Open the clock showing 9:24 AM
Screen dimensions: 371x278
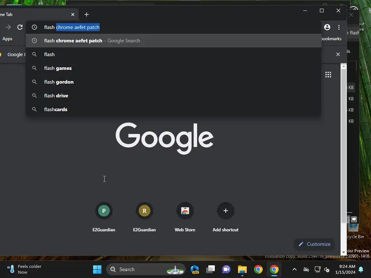pos(345,269)
